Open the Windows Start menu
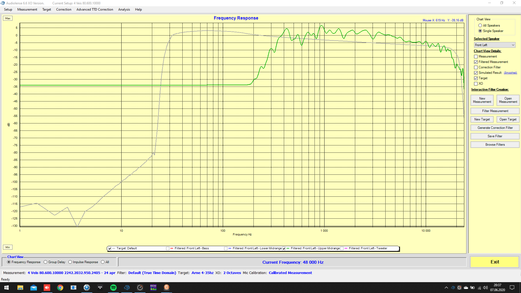 7,288
